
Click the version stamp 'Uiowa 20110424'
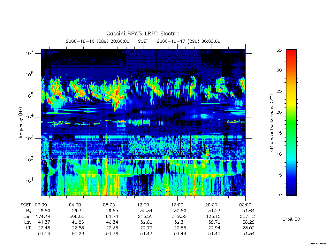(317, 243)
